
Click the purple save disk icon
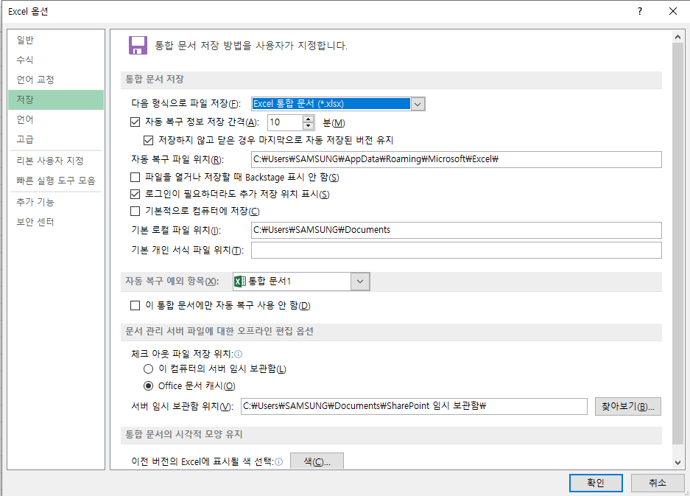click(138, 46)
